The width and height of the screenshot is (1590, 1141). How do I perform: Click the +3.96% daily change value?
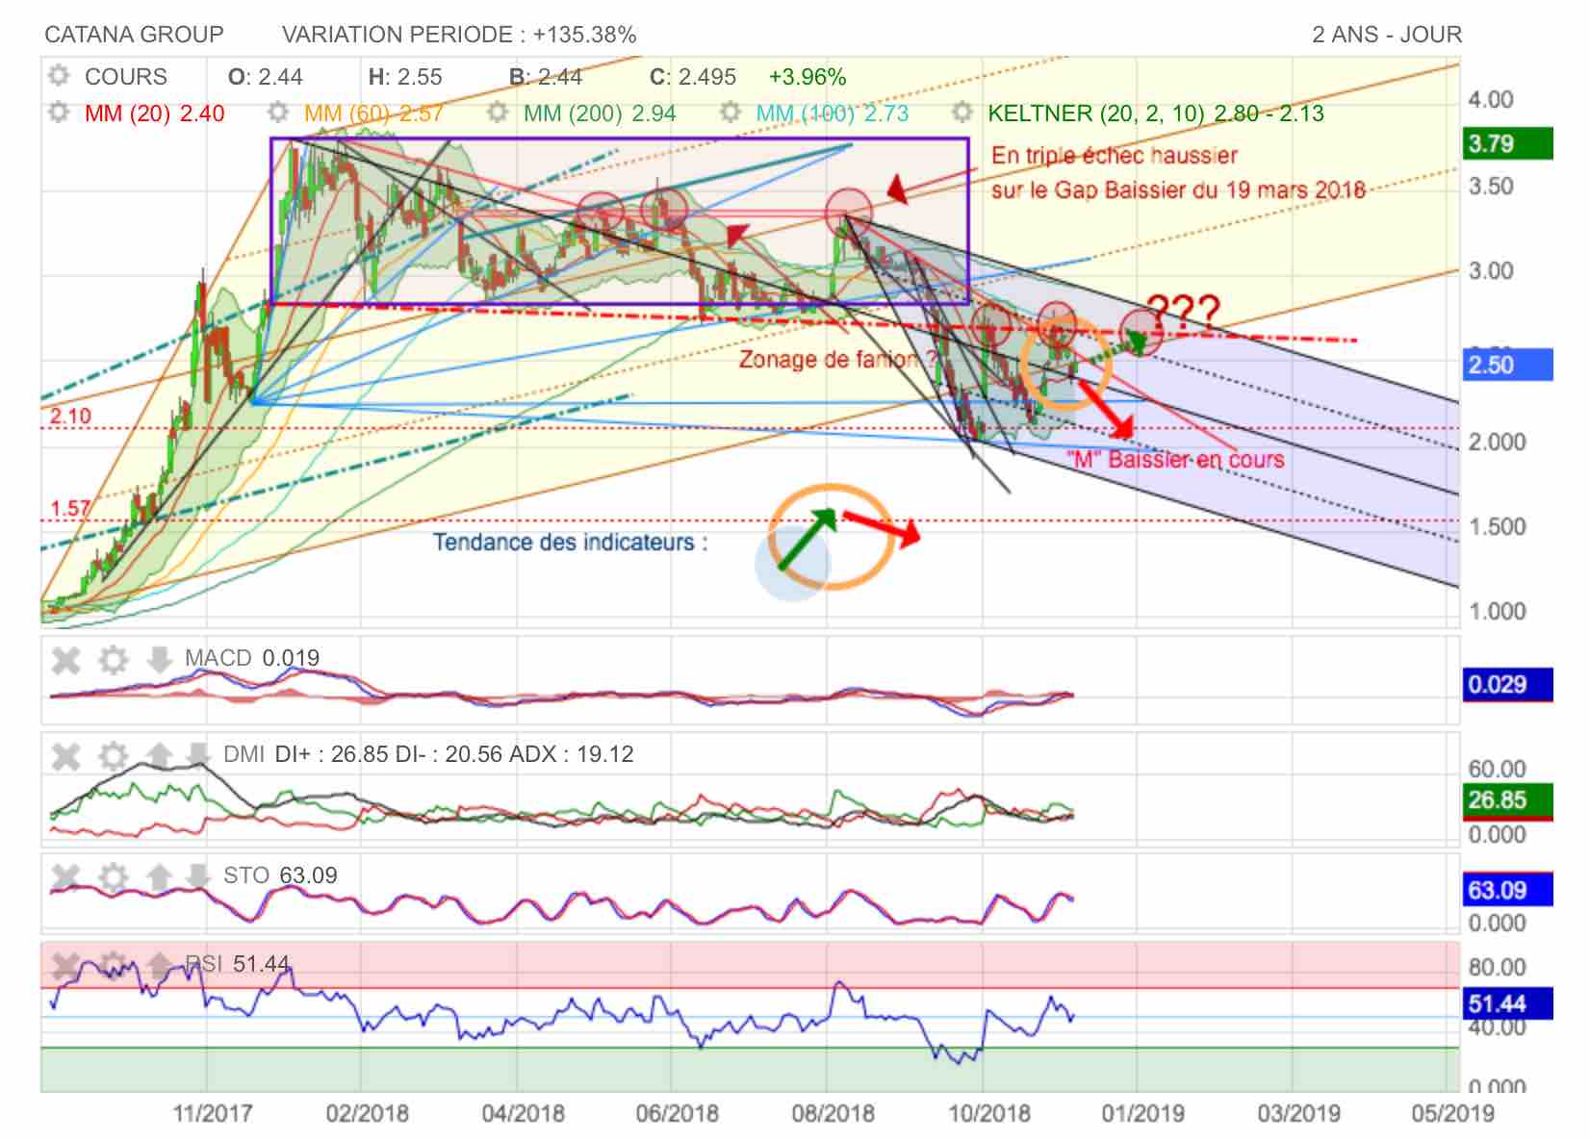[808, 77]
